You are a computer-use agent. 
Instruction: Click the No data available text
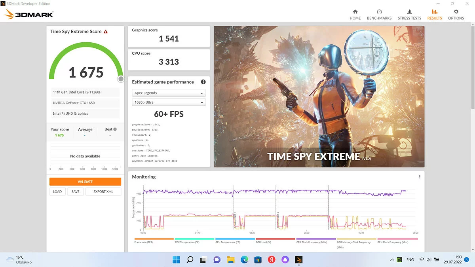85,156
